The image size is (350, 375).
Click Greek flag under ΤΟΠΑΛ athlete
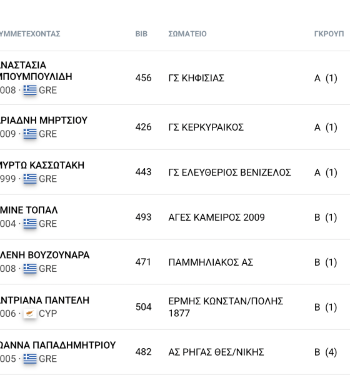pyautogui.click(x=30, y=224)
